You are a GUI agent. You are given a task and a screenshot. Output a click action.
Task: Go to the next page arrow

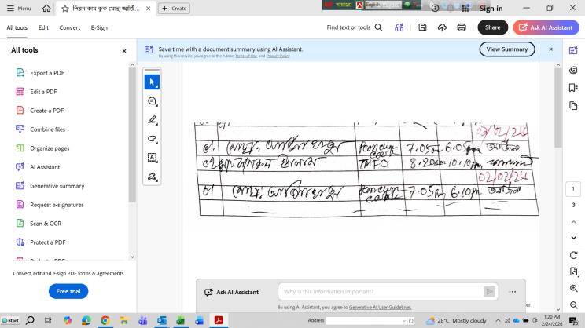572,235
